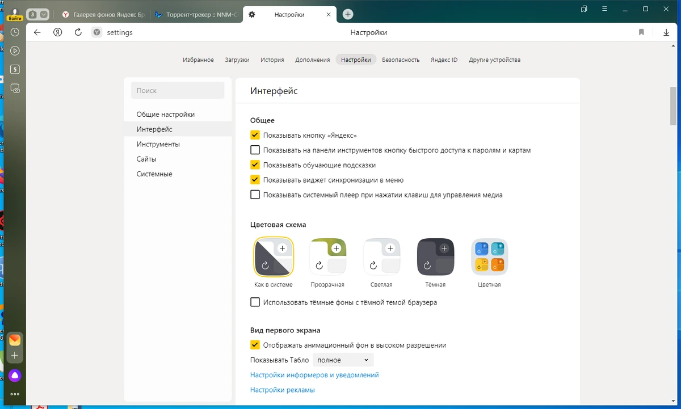Switch to the Безопасность tab
The width and height of the screenshot is (681, 409).
[401, 60]
